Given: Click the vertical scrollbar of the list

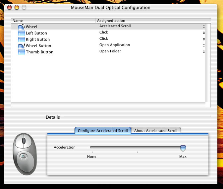Looking at the screenshot, I should point(208,63).
